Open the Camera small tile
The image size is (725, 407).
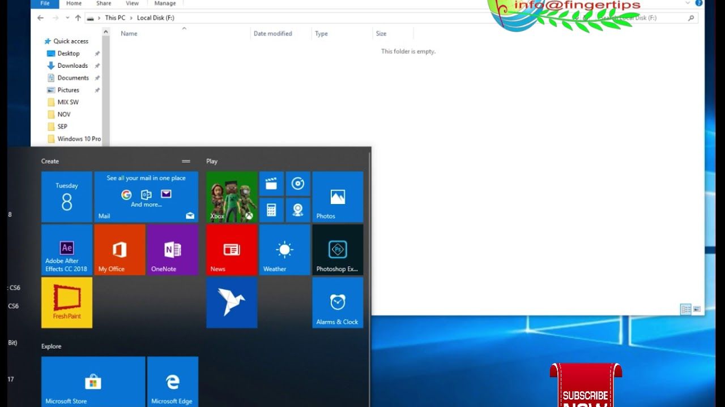(298, 210)
